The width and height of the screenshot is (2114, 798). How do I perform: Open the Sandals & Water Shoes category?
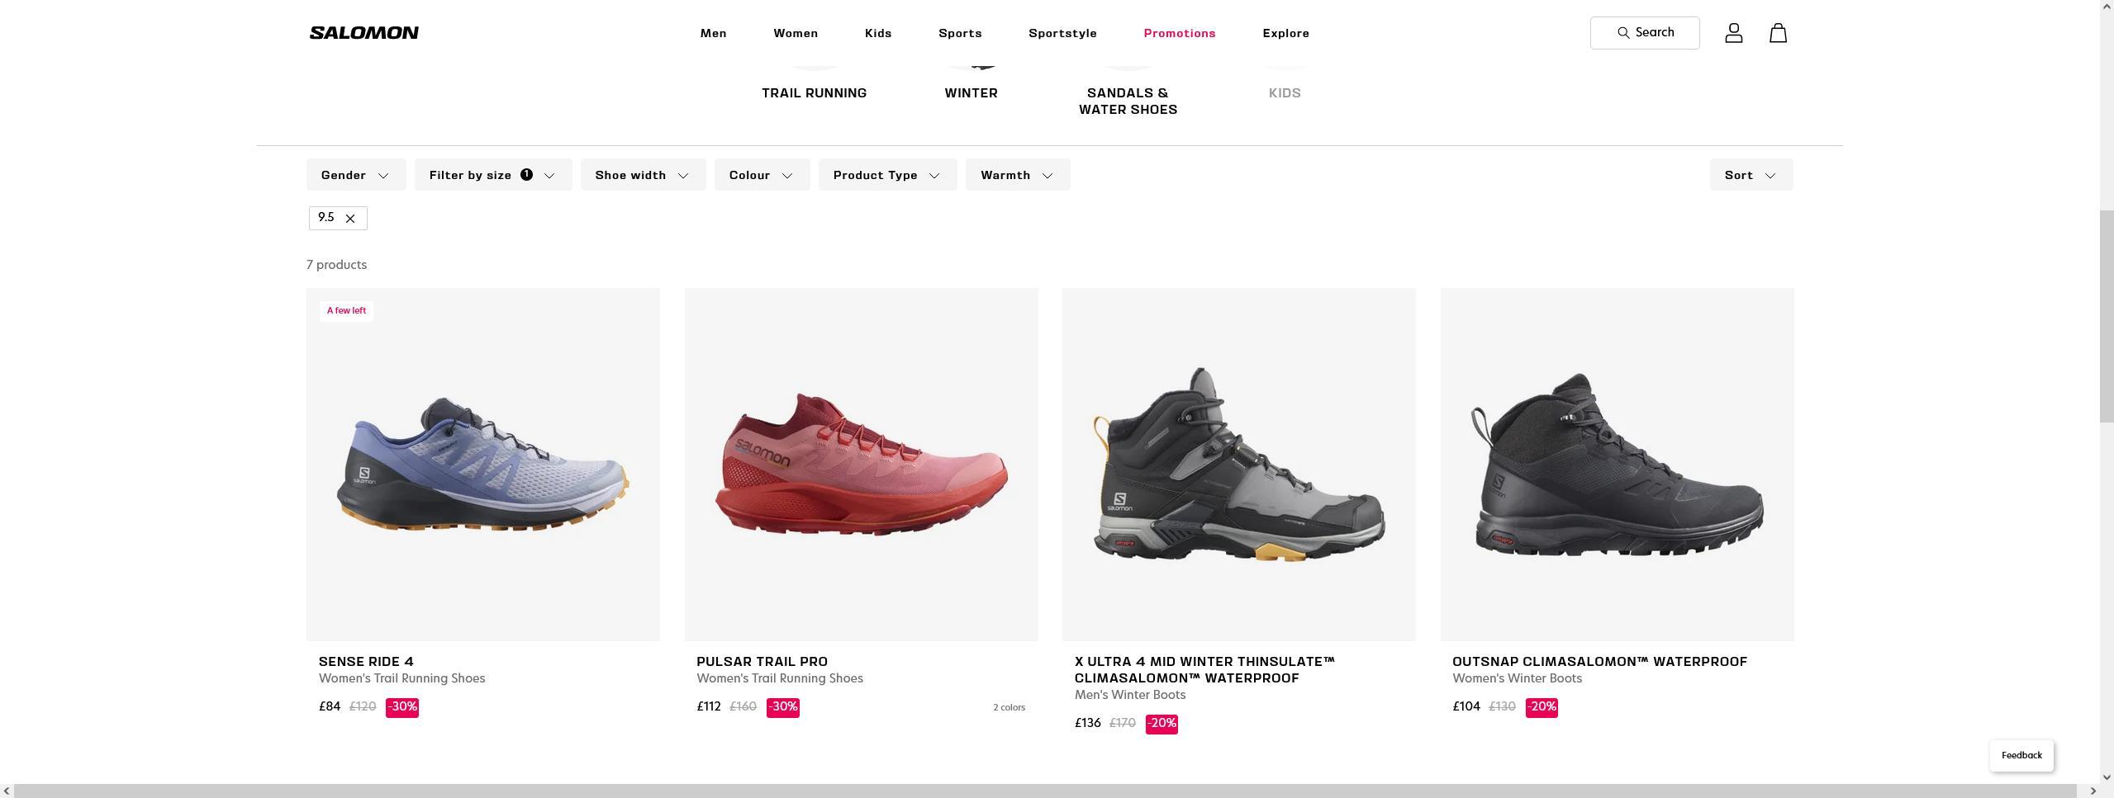(x=1127, y=100)
